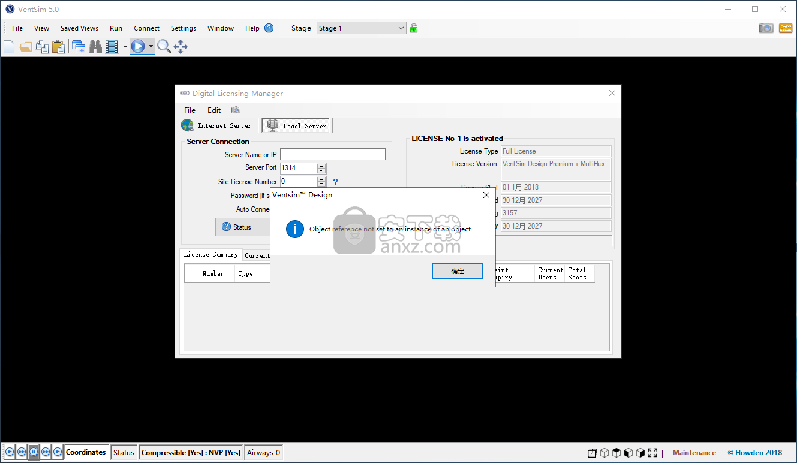Click the © Howden 2018 link
Viewport: 797px width, 463px height.
pyautogui.click(x=754, y=453)
